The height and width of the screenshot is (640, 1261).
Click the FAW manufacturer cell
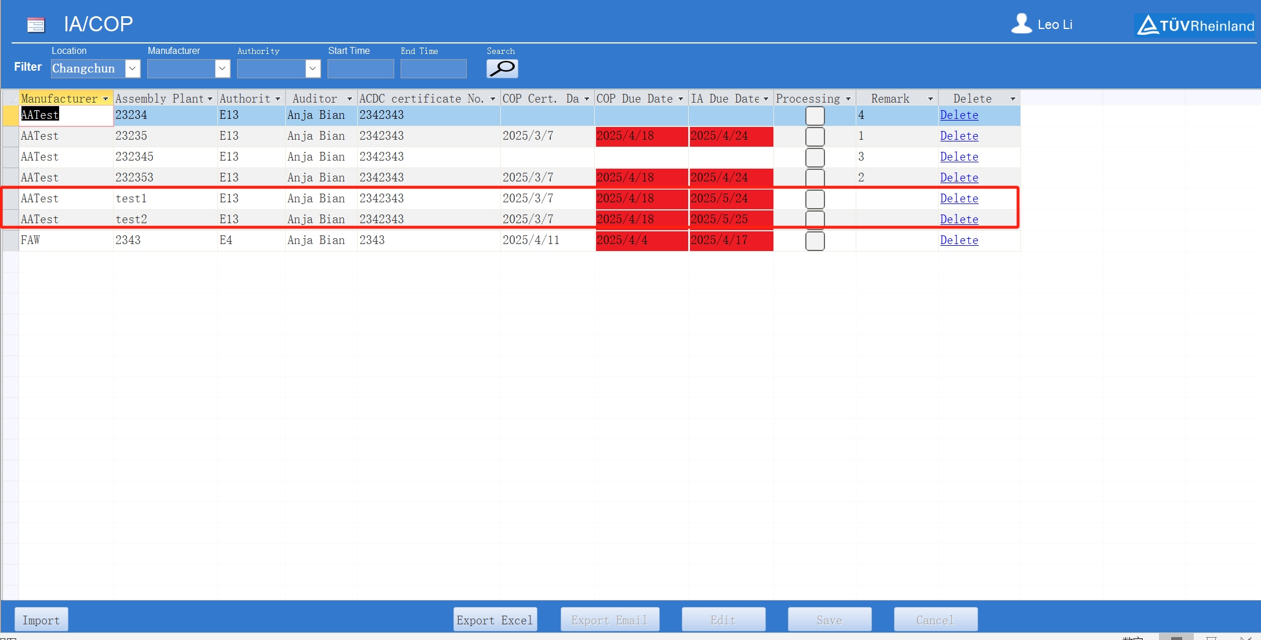click(x=66, y=241)
